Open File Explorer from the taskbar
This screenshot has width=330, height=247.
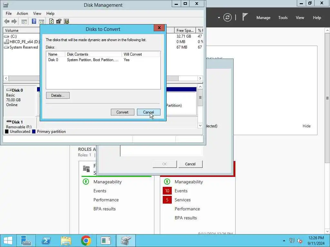66,241
